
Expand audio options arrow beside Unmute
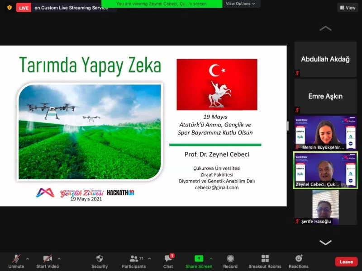pos(28,259)
